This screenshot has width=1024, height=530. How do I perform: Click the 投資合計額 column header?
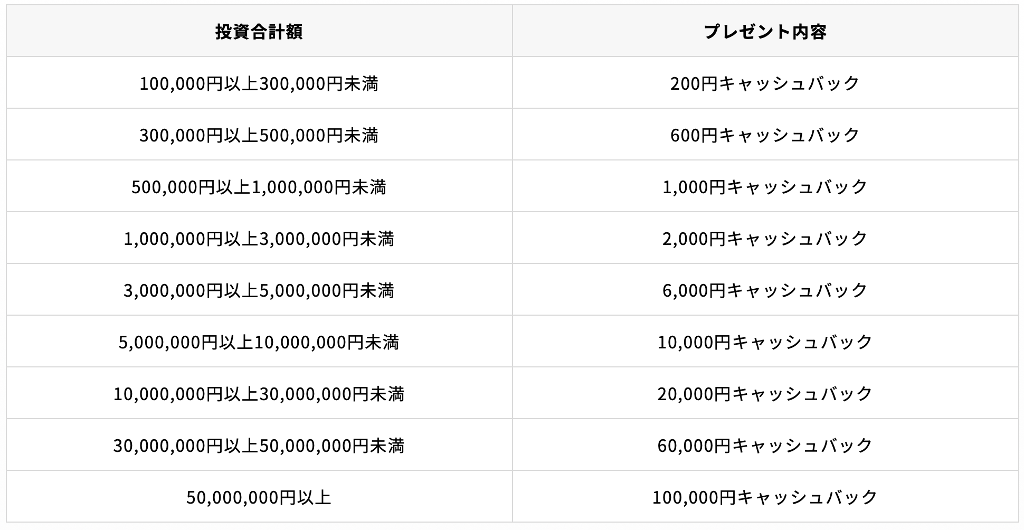(259, 31)
